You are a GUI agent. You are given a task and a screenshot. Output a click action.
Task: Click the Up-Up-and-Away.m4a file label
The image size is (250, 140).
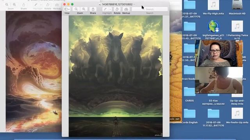coord(237,102)
